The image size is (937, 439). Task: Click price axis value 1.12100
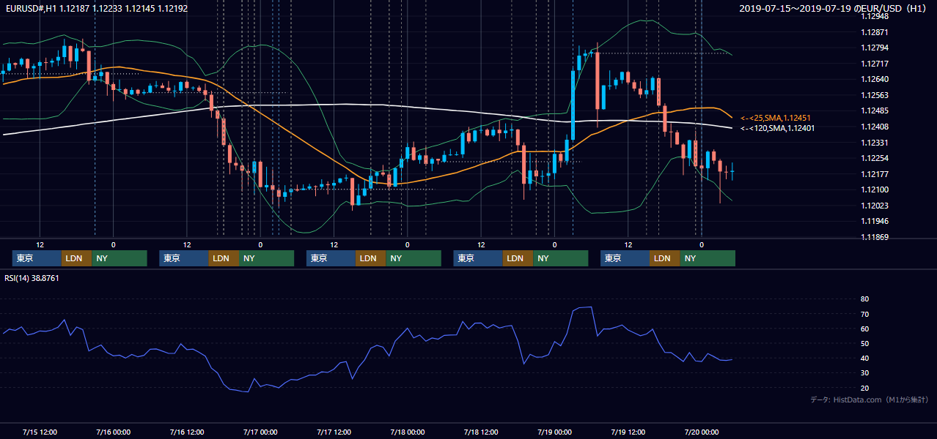875,190
